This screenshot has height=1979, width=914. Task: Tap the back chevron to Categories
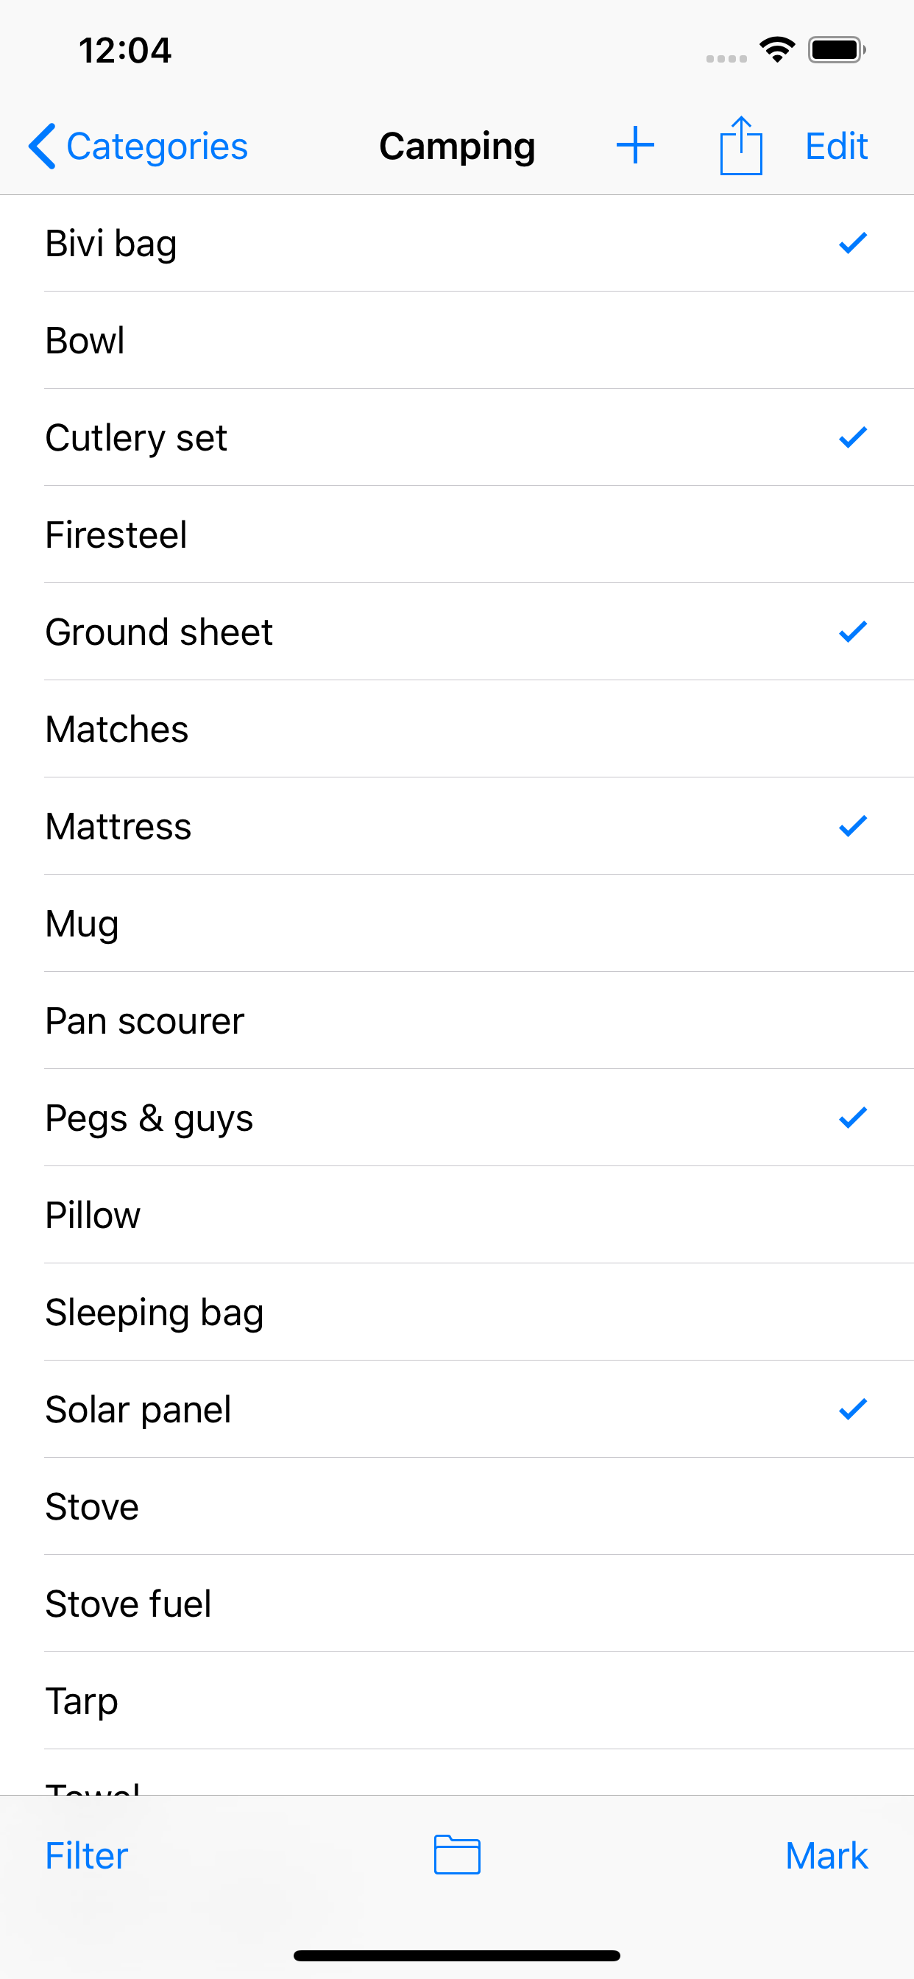(42, 146)
